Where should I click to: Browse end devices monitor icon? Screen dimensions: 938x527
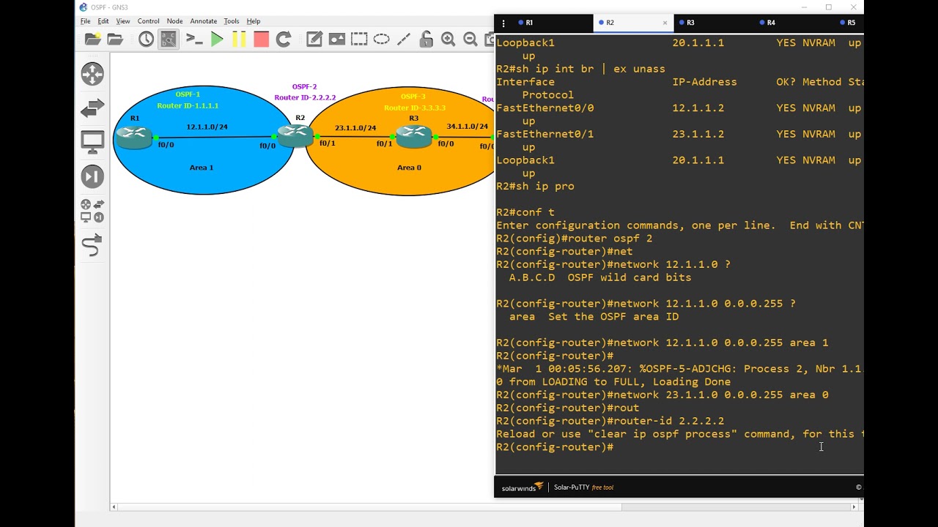click(92, 142)
